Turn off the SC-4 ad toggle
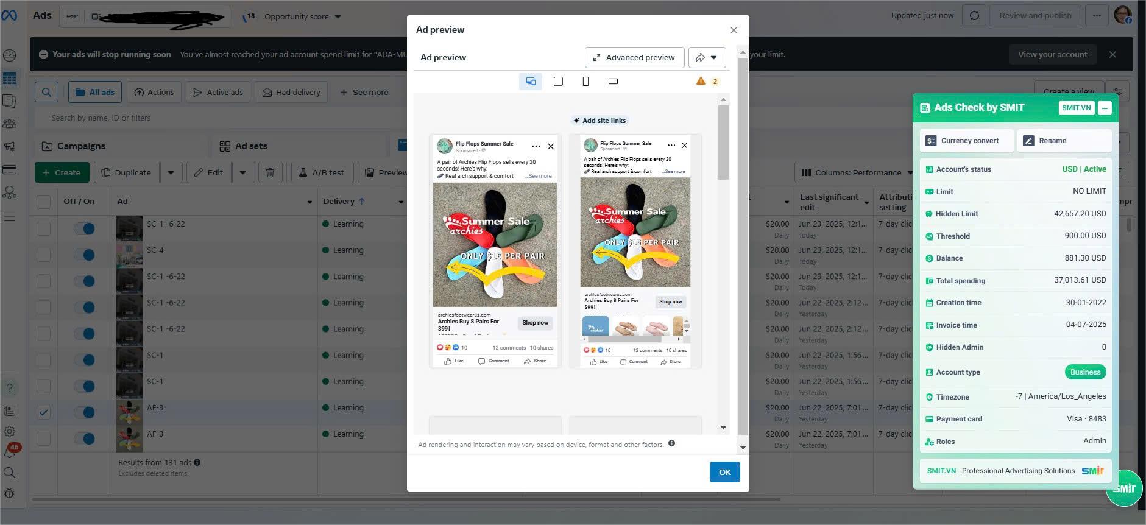 tap(84, 255)
